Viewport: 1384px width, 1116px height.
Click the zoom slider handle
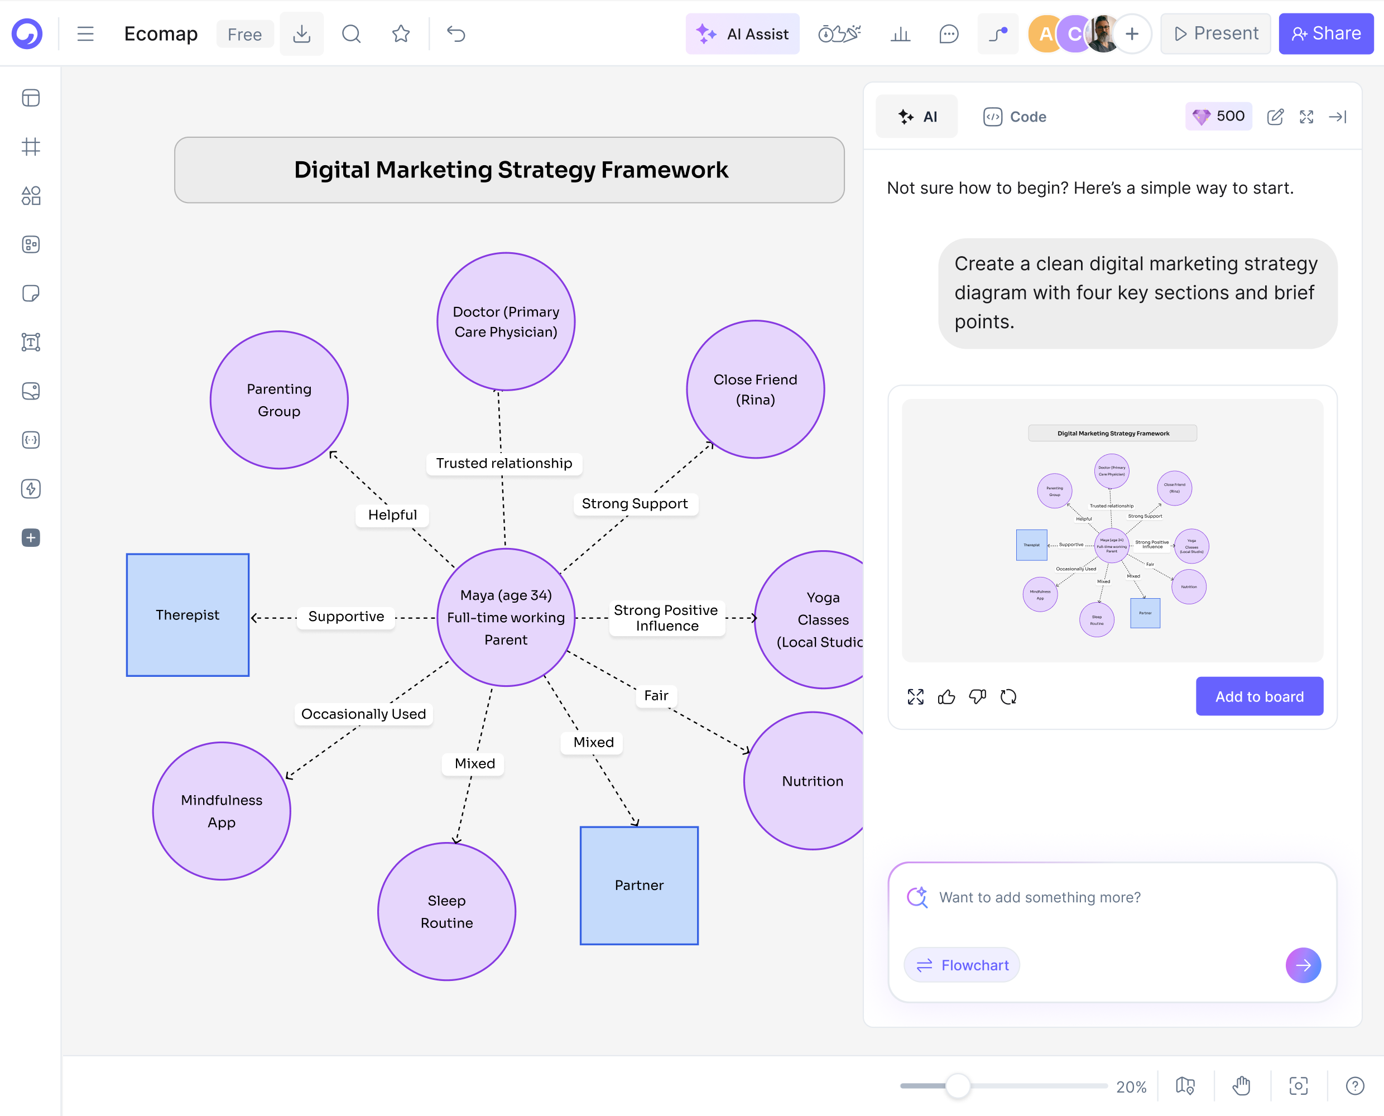(x=958, y=1086)
